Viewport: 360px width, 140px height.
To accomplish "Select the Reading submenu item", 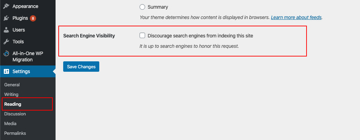I will pos(12,104).
